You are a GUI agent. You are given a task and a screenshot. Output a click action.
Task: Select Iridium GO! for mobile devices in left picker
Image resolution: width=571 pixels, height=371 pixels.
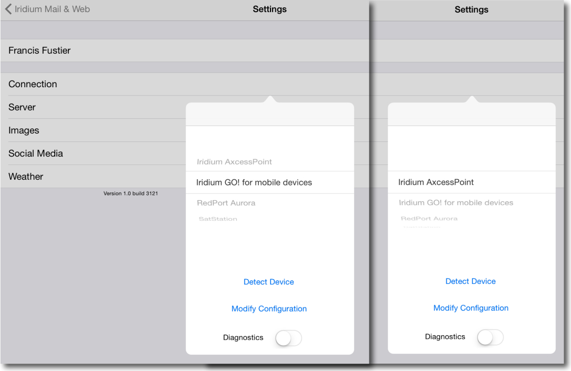pos(270,182)
